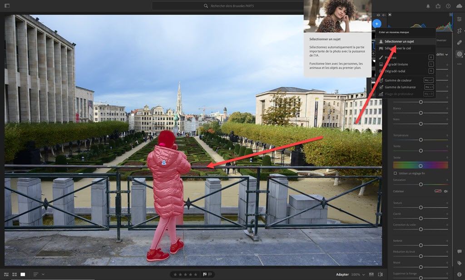
Task: Click the sort order icon in bottom bar
Action: tap(35, 275)
